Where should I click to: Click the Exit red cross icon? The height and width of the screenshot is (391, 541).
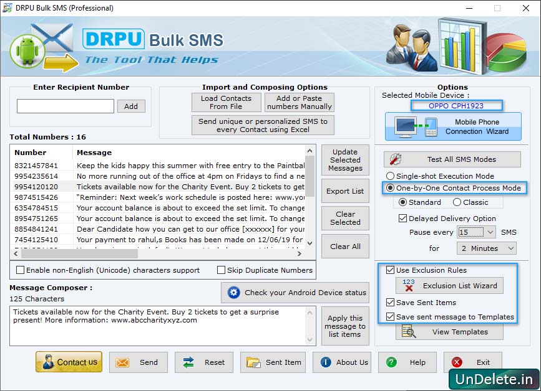click(457, 362)
